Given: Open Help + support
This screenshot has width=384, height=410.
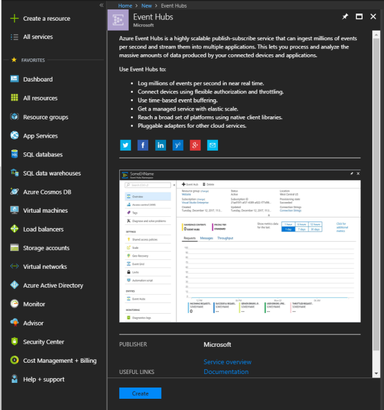Looking at the screenshot, I should pos(37,379).
